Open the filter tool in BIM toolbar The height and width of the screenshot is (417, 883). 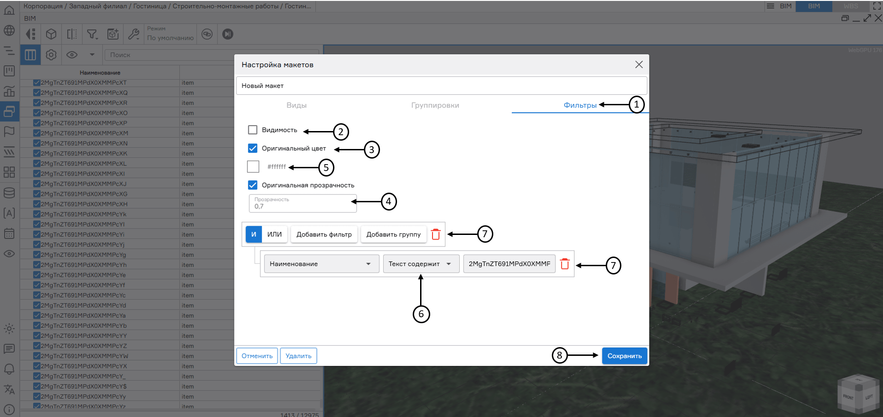[93, 34]
